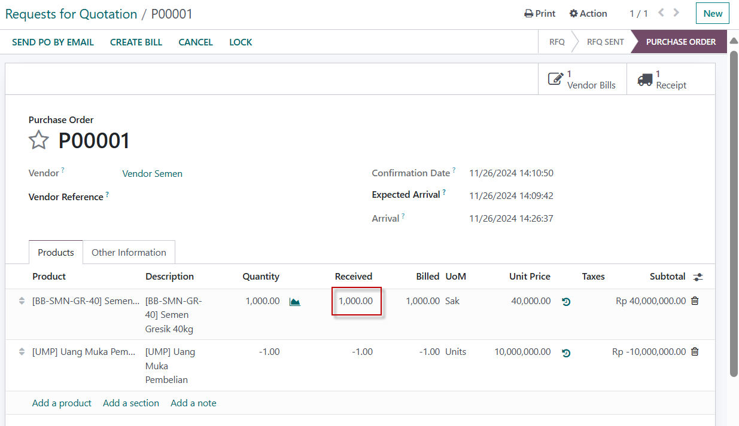Click the New button
Image resolution: width=739 pixels, height=426 pixels.
pyautogui.click(x=712, y=13)
